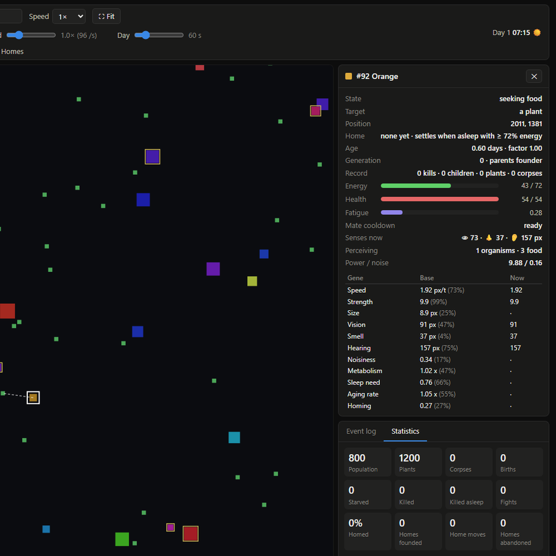Select the large green organism on the map

[122, 539]
